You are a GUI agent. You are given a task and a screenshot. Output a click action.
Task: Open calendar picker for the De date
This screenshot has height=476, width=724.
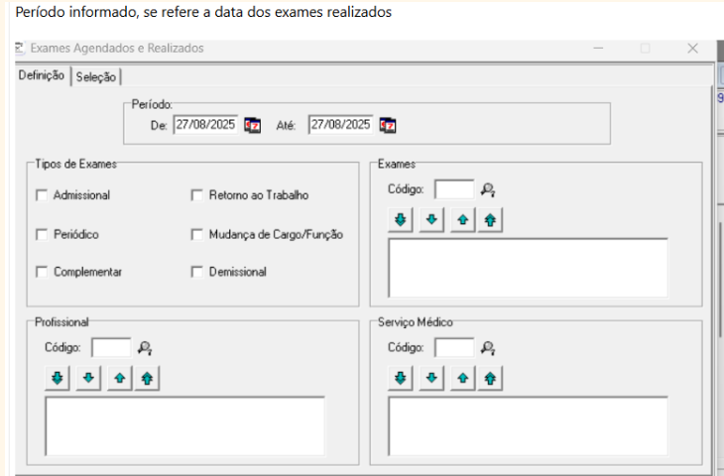click(253, 125)
